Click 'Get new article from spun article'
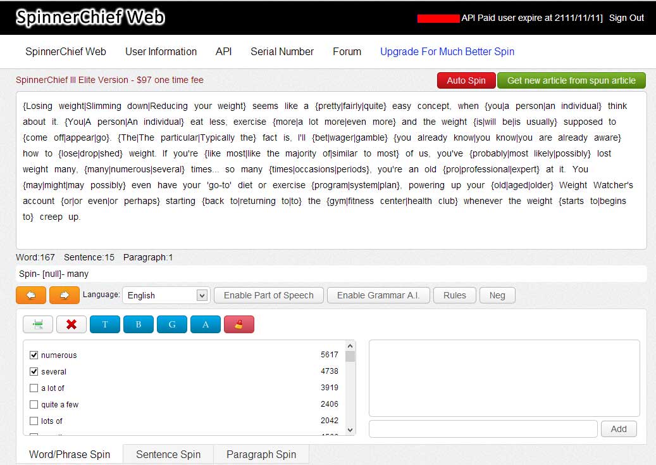The image size is (656, 465). (571, 80)
